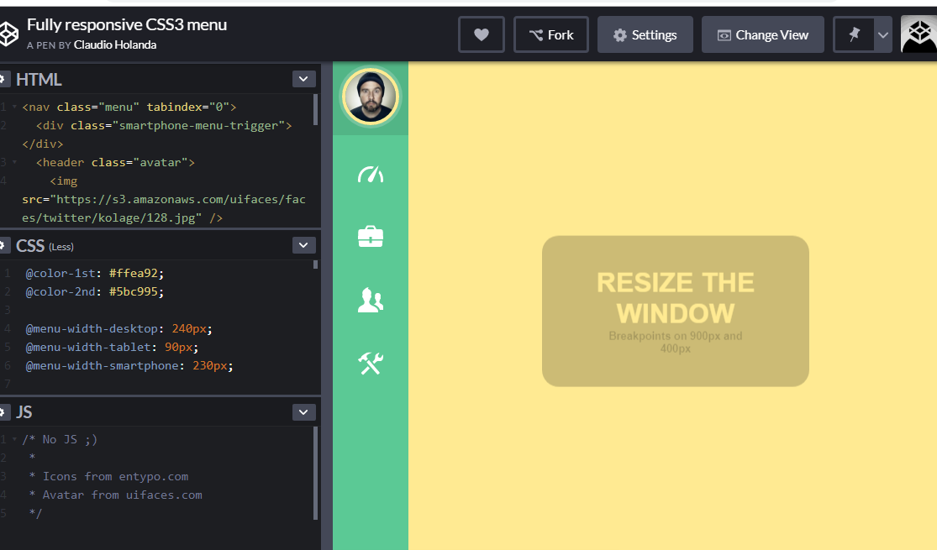The height and width of the screenshot is (550, 937).
Task: Open author Claudio Holanda's profile
Action: tap(115, 45)
